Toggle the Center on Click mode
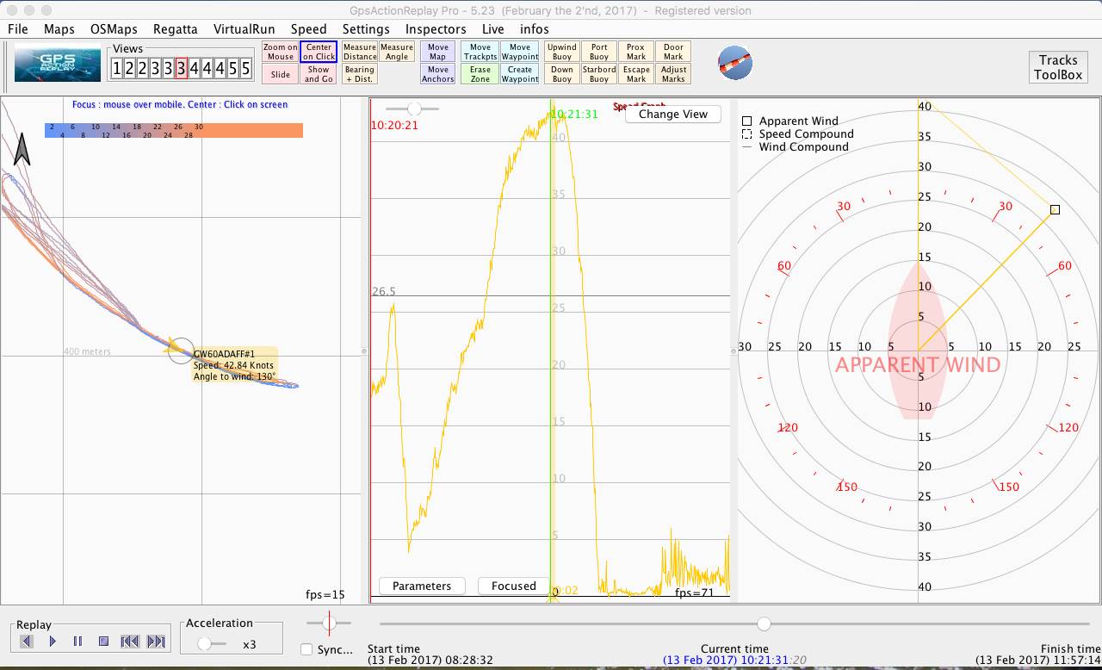Viewport: 1102px width, 670px height. [318, 51]
